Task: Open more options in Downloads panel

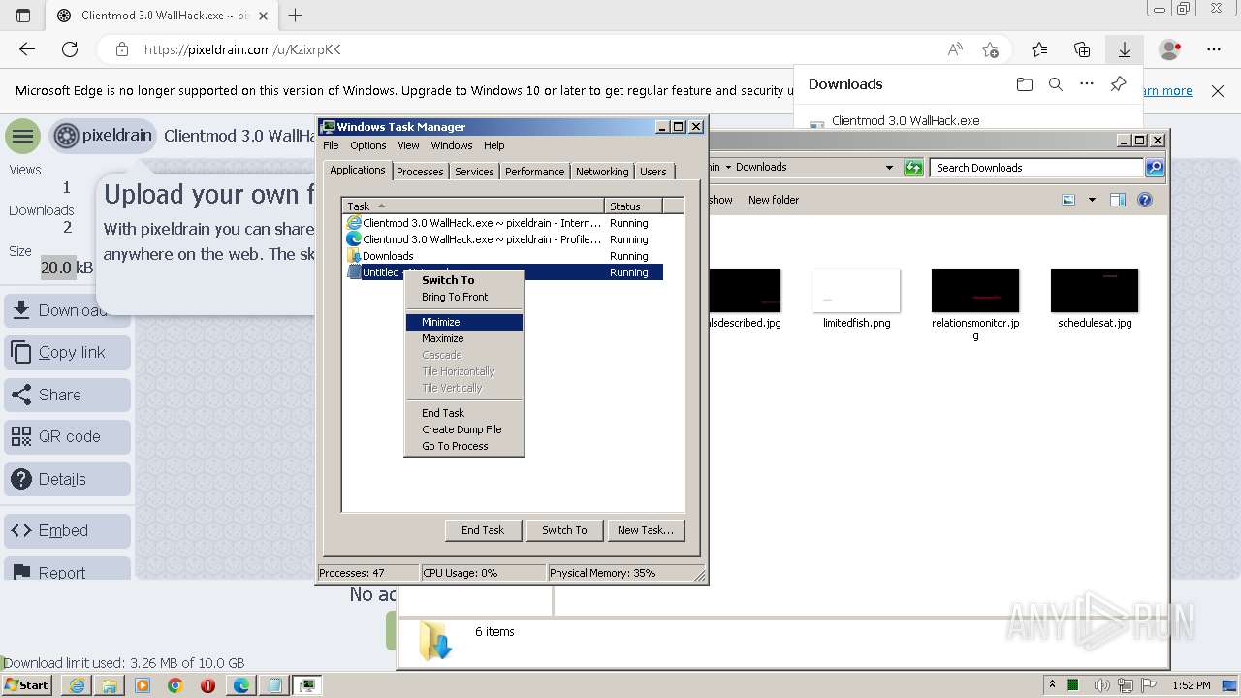Action: (x=1087, y=84)
